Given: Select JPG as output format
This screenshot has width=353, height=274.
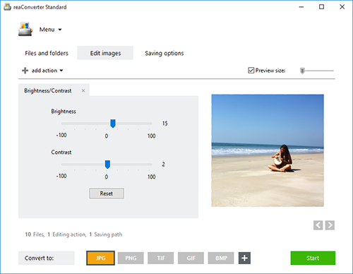Looking at the screenshot, I should tap(100, 258).
